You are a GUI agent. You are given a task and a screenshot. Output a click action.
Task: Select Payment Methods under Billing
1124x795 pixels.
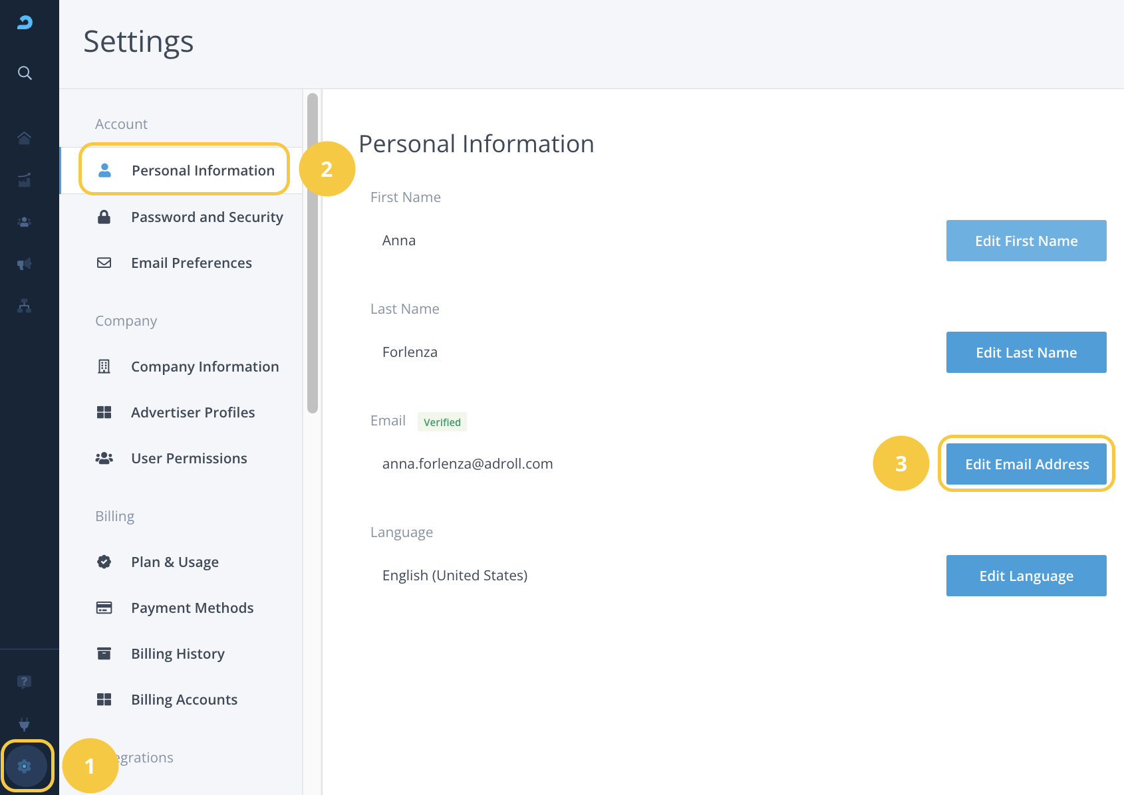coord(192,608)
